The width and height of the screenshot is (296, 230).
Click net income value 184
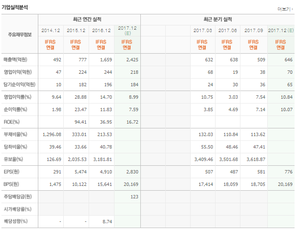135,85
